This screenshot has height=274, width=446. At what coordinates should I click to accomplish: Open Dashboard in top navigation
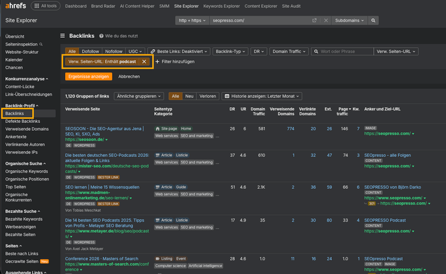pos(75,6)
